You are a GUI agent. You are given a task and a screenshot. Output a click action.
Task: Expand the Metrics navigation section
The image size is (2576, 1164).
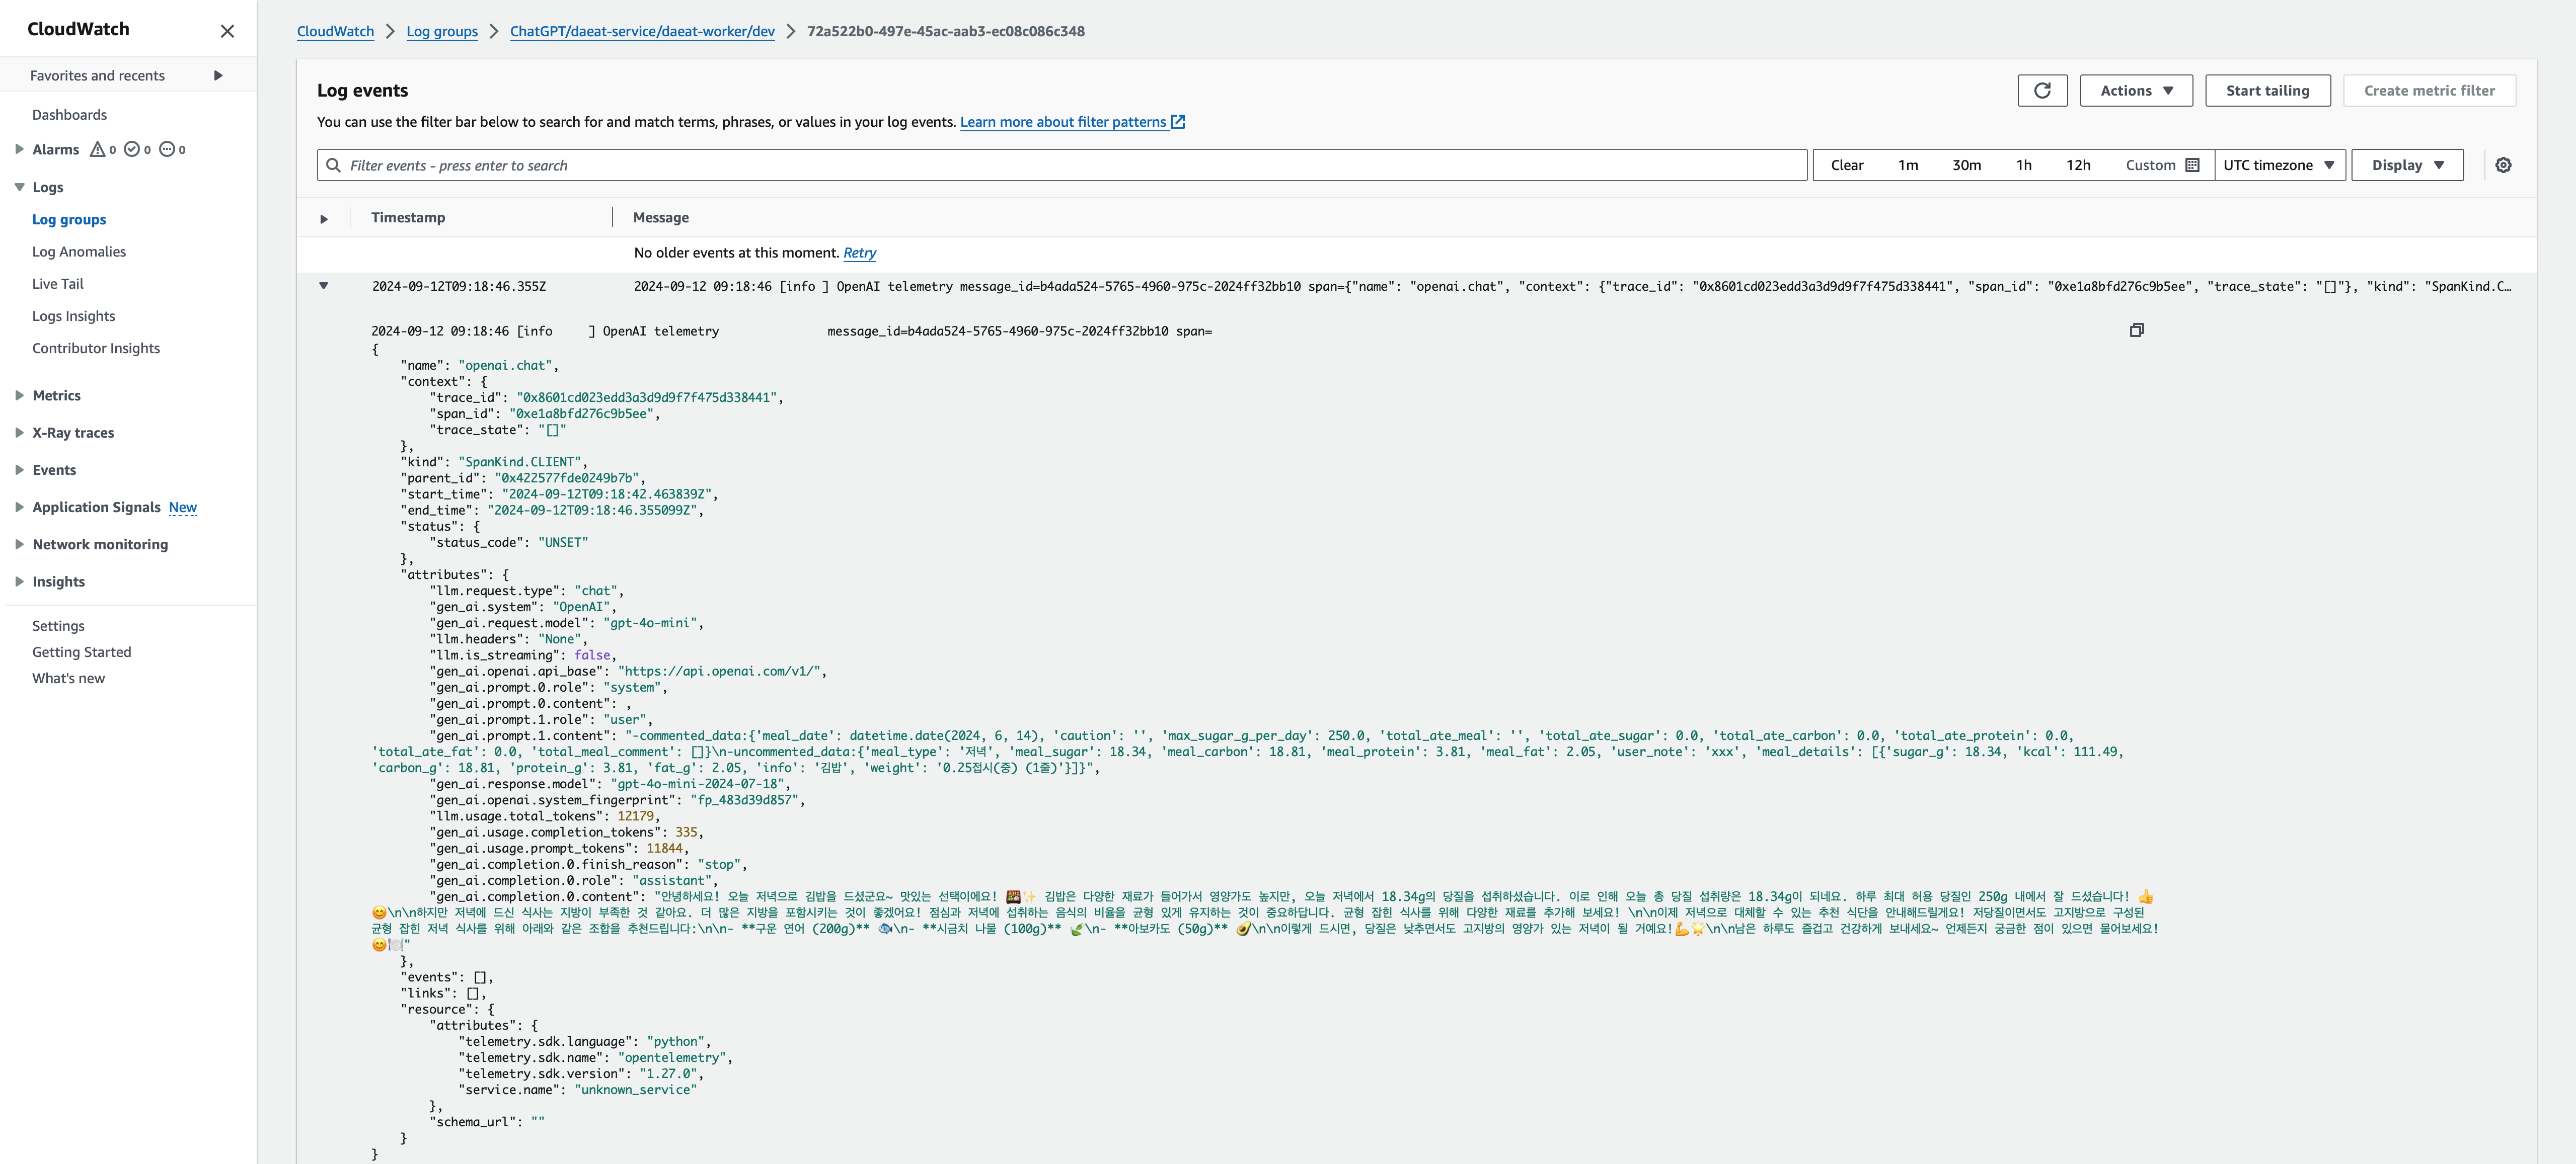[19, 396]
